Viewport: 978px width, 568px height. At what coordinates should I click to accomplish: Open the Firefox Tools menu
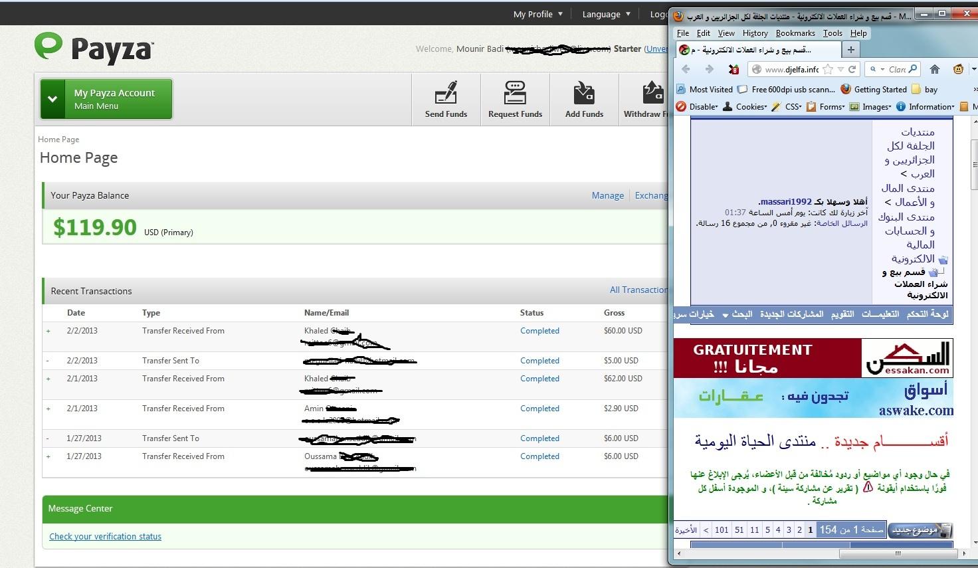point(832,33)
